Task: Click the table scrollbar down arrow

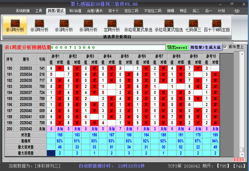Action: (242, 154)
